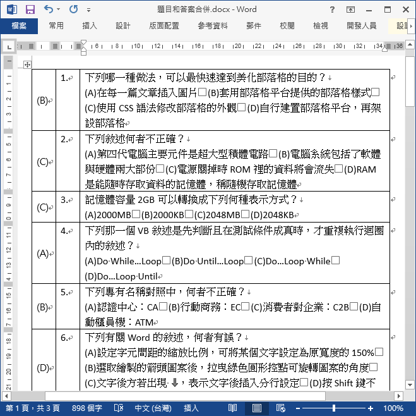
Task: Open Ribbon Display Options
Action: click(x=350, y=10)
